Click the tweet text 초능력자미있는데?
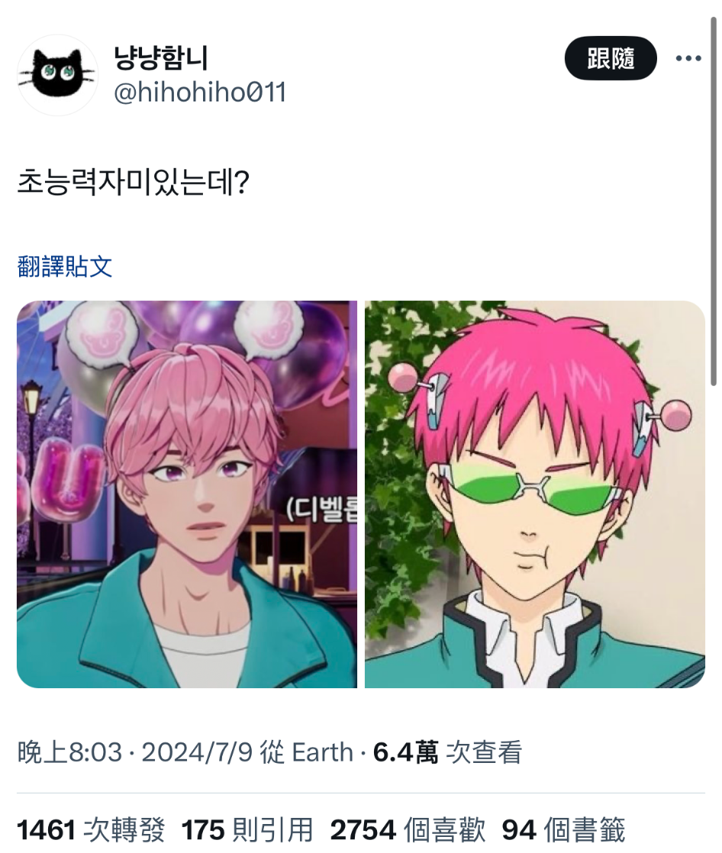Image resolution: width=722 pixels, height=853 pixels. (134, 182)
